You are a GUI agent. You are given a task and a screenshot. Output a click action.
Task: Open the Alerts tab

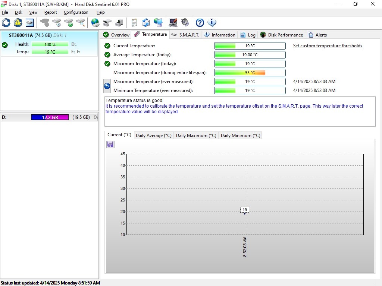tap(317, 35)
